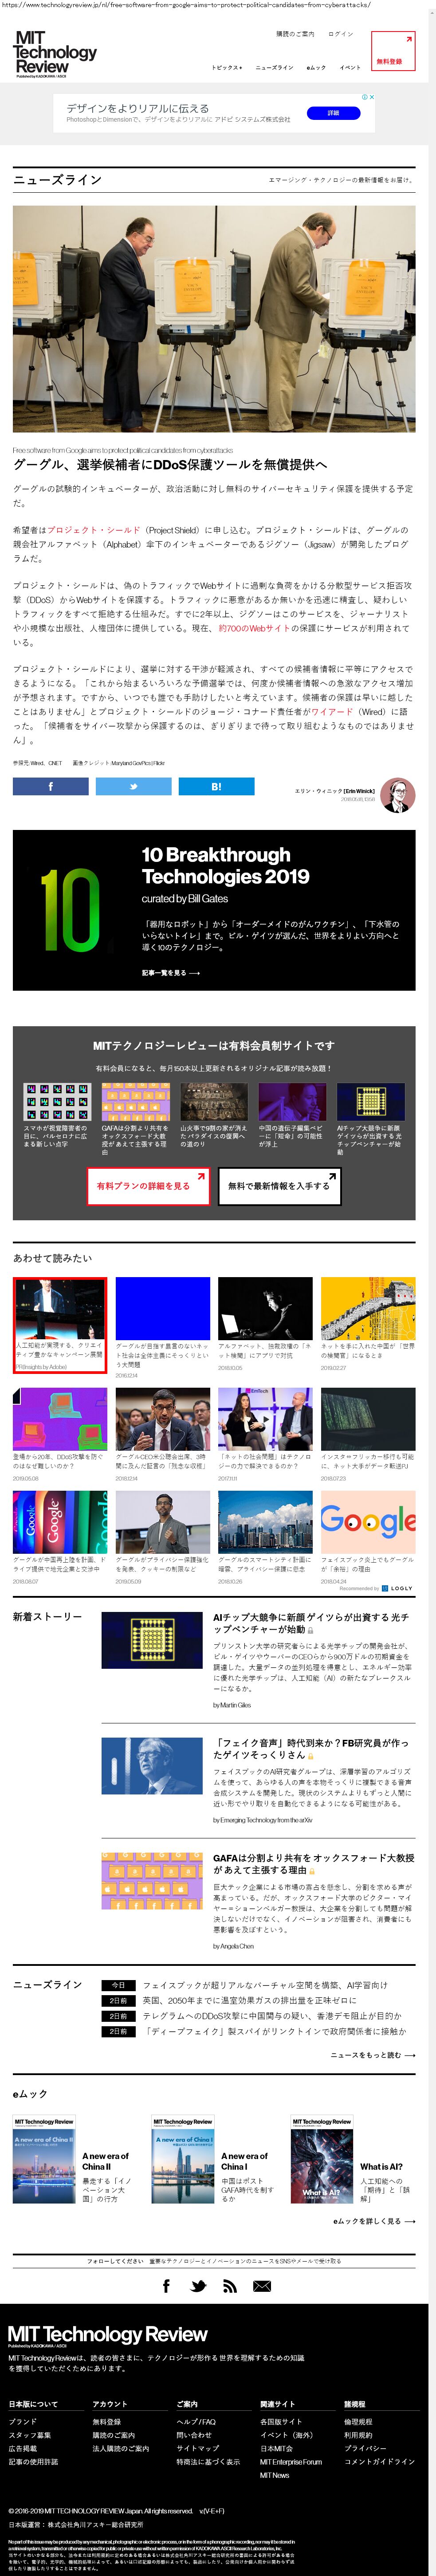Open the 無料登録 footer link
Screen dimensions: 436x2576
(x=107, y=2421)
